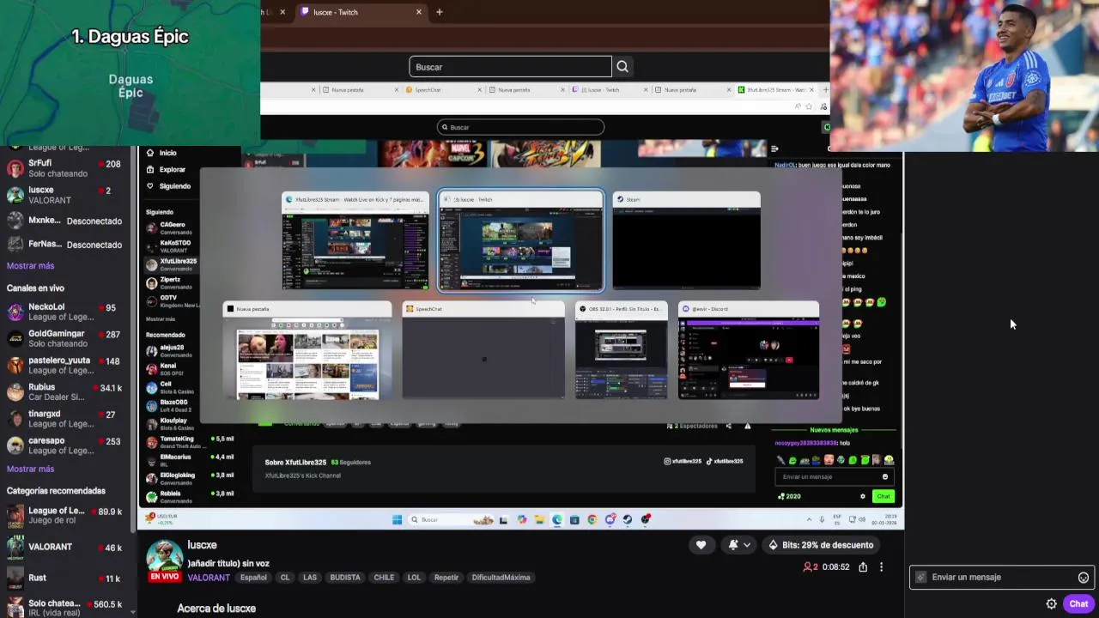Click the CHILE stream tag
Screen dimensions: 1099x618
click(x=384, y=578)
